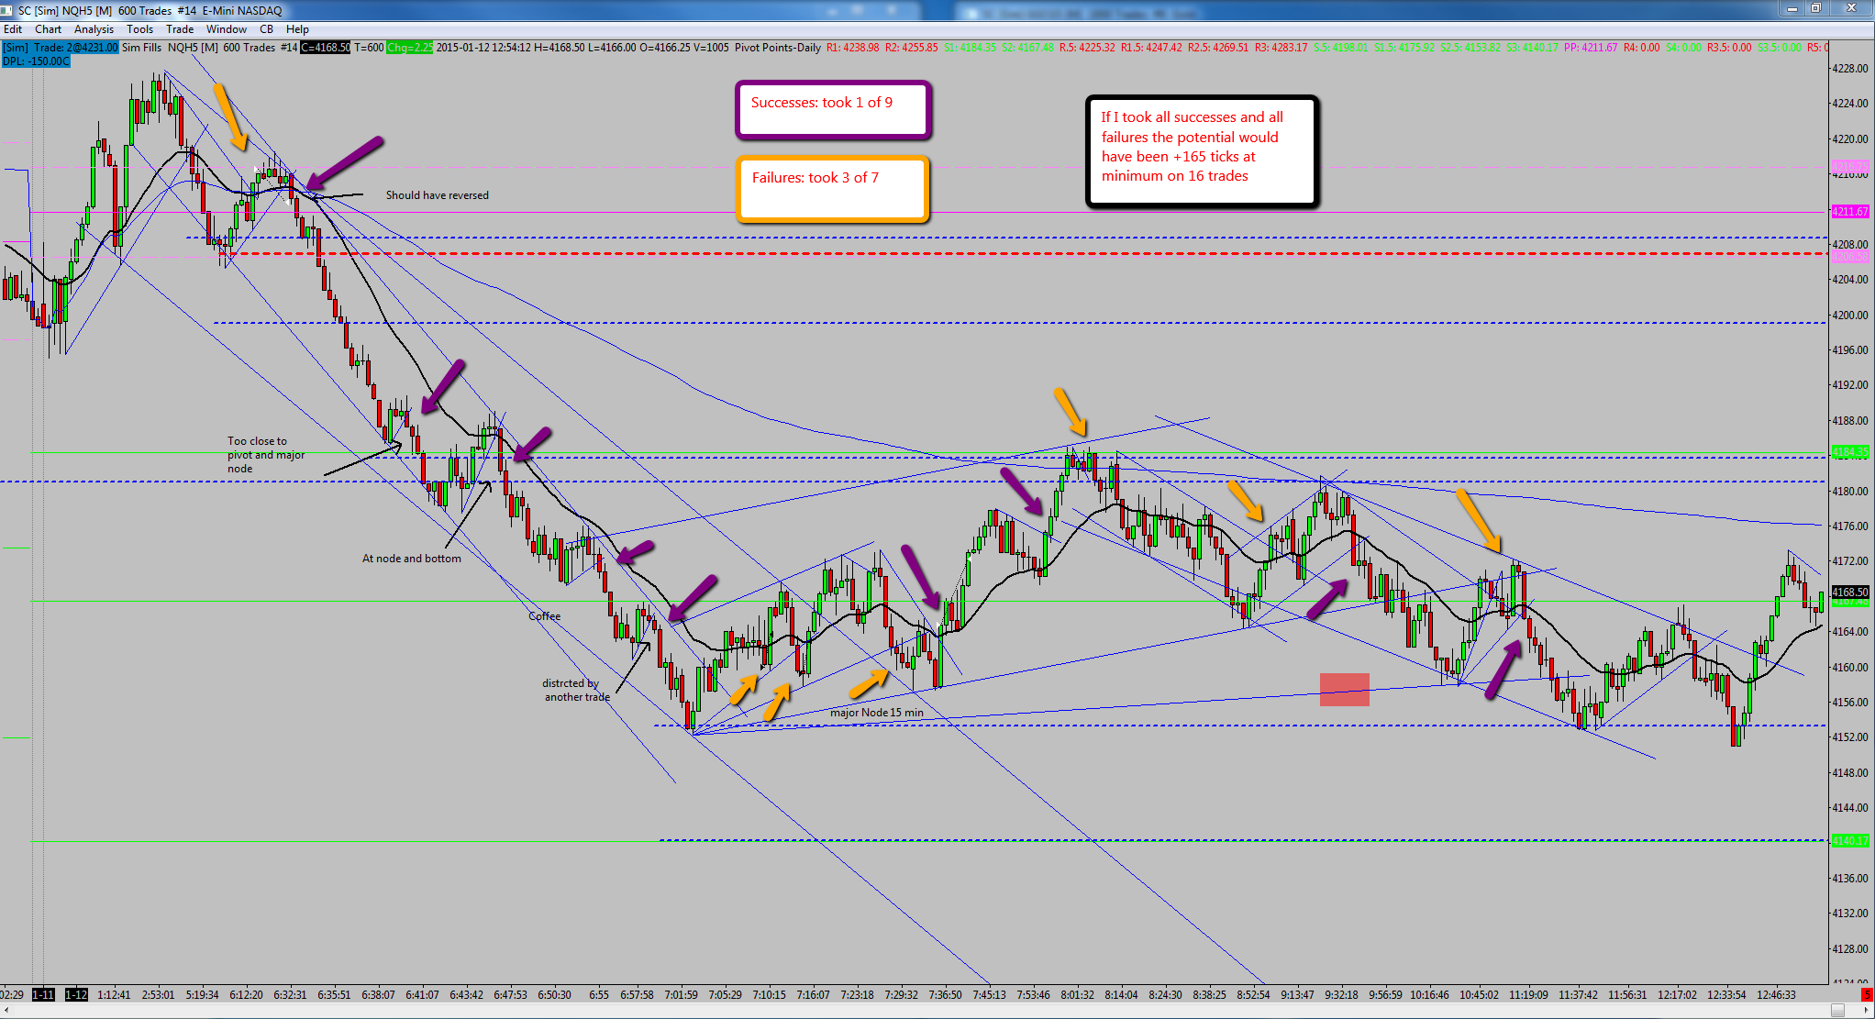Click the green 4184.35 price label on the axis
The height and width of the screenshot is (1019, 1875).
point(1850,452)
